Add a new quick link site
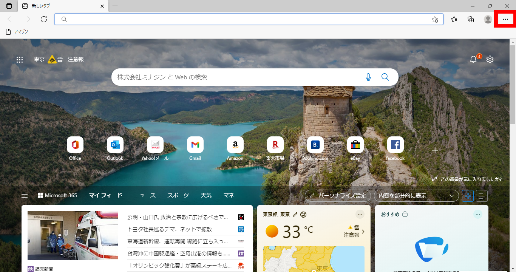Viewport: 516px width, 272px height. coord(435,150)
